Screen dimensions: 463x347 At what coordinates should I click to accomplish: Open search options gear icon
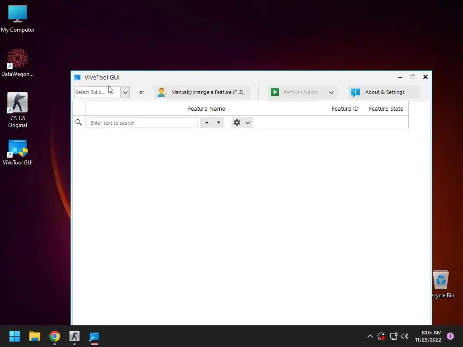point(237,122)
